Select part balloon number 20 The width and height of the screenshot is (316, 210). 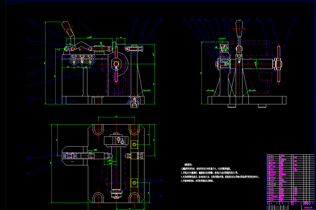click(270, 19)
